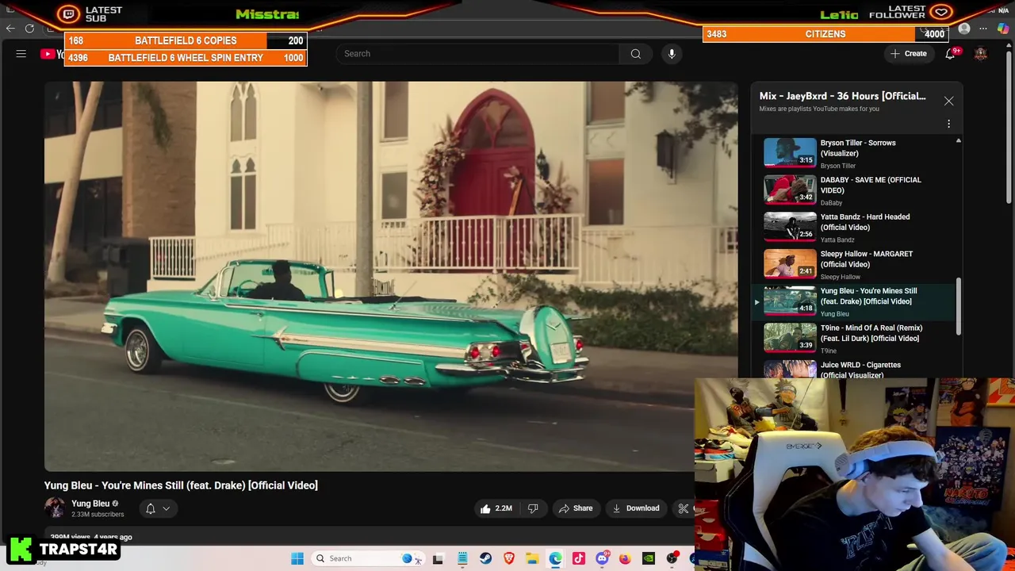
Task: Open Brave browser from the taskbar
Action: coord(509,558)
